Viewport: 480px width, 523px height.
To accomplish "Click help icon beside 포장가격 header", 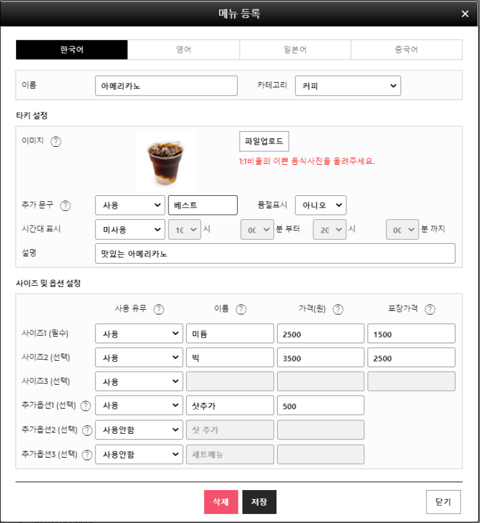I will click(x=430, y=310).
